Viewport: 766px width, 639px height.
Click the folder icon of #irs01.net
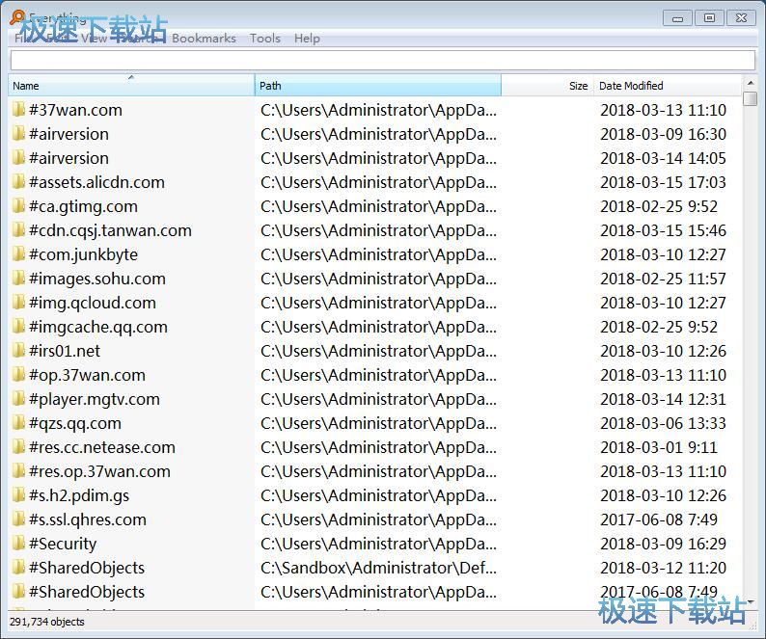[18, 351]
